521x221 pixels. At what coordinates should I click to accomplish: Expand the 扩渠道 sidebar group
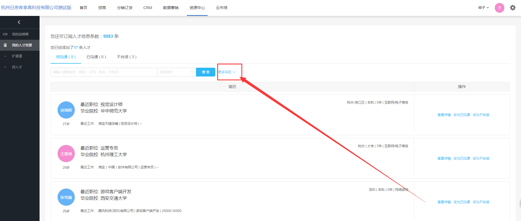[16, 56]
